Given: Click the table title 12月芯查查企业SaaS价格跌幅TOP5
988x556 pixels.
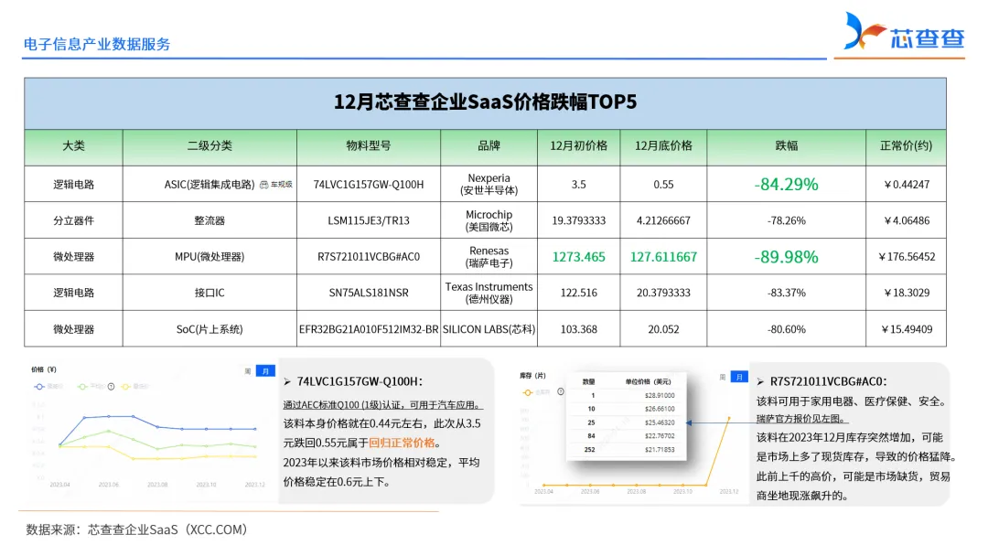Looking at the screenshot, I should click(485, 102).
